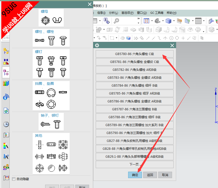Toggle the 自动隐藏 checkbox
Screen dimensions: 218x188
click(14, 179)
